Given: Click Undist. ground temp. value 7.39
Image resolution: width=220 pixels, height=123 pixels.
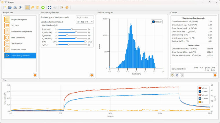Looking at the screenshot, I should coord(210,38).
